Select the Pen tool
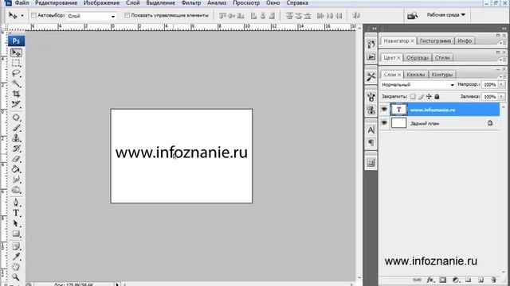Viewport: 510px width, 286px height. coord(16,203)
